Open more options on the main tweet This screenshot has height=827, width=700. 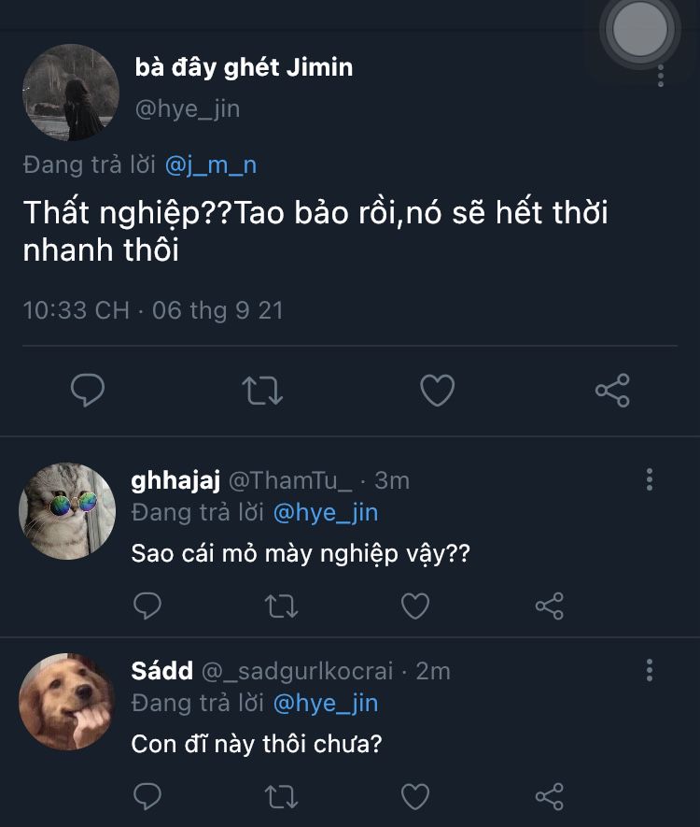(661, 77)
